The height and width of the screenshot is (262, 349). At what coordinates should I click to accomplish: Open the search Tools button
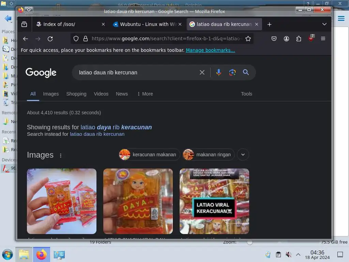(246, 94)
